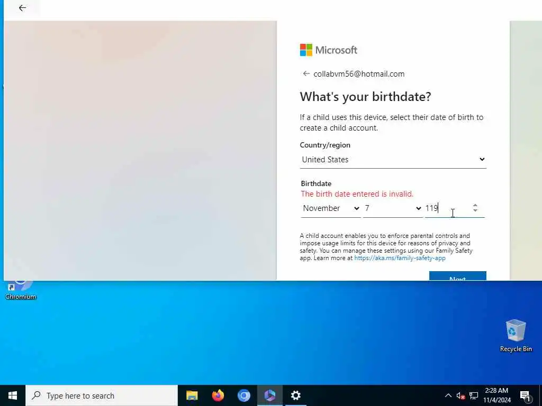Click the taskbar search box
This screenshot has height=406, width=542.
point(102,395)
